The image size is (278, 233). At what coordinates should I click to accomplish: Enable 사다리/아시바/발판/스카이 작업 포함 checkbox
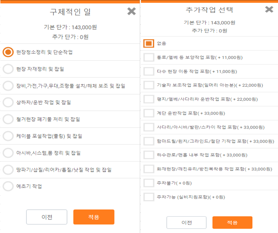pyautogui.click(x=149, y=127)
